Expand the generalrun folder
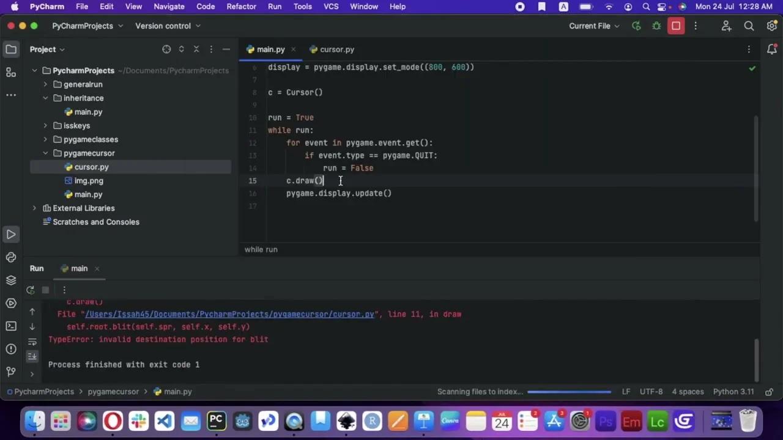This screenshot has height=440, width=783. [x=45, y=84]
